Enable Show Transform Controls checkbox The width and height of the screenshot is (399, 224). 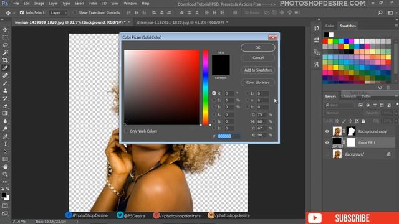(75, 12)
